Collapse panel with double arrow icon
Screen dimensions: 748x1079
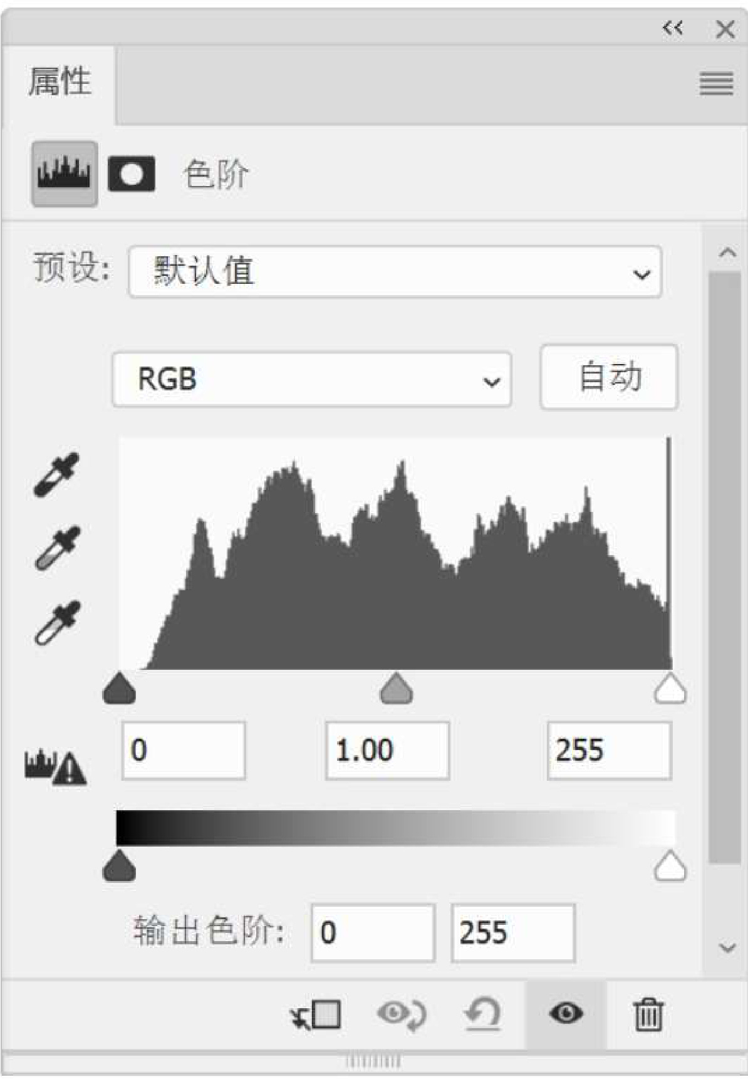(x=672, y=28)
